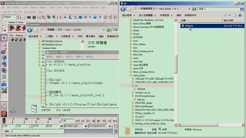Image resolution: width=246 pixels, height=138 pixels.
Task: Activate the Scale tool in Maya toolbox
Action: click(4, 71)
